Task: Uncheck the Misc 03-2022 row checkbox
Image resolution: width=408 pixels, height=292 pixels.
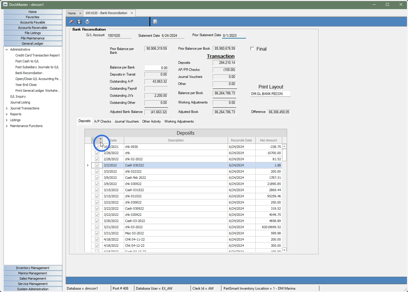Action: coord(97,233)
